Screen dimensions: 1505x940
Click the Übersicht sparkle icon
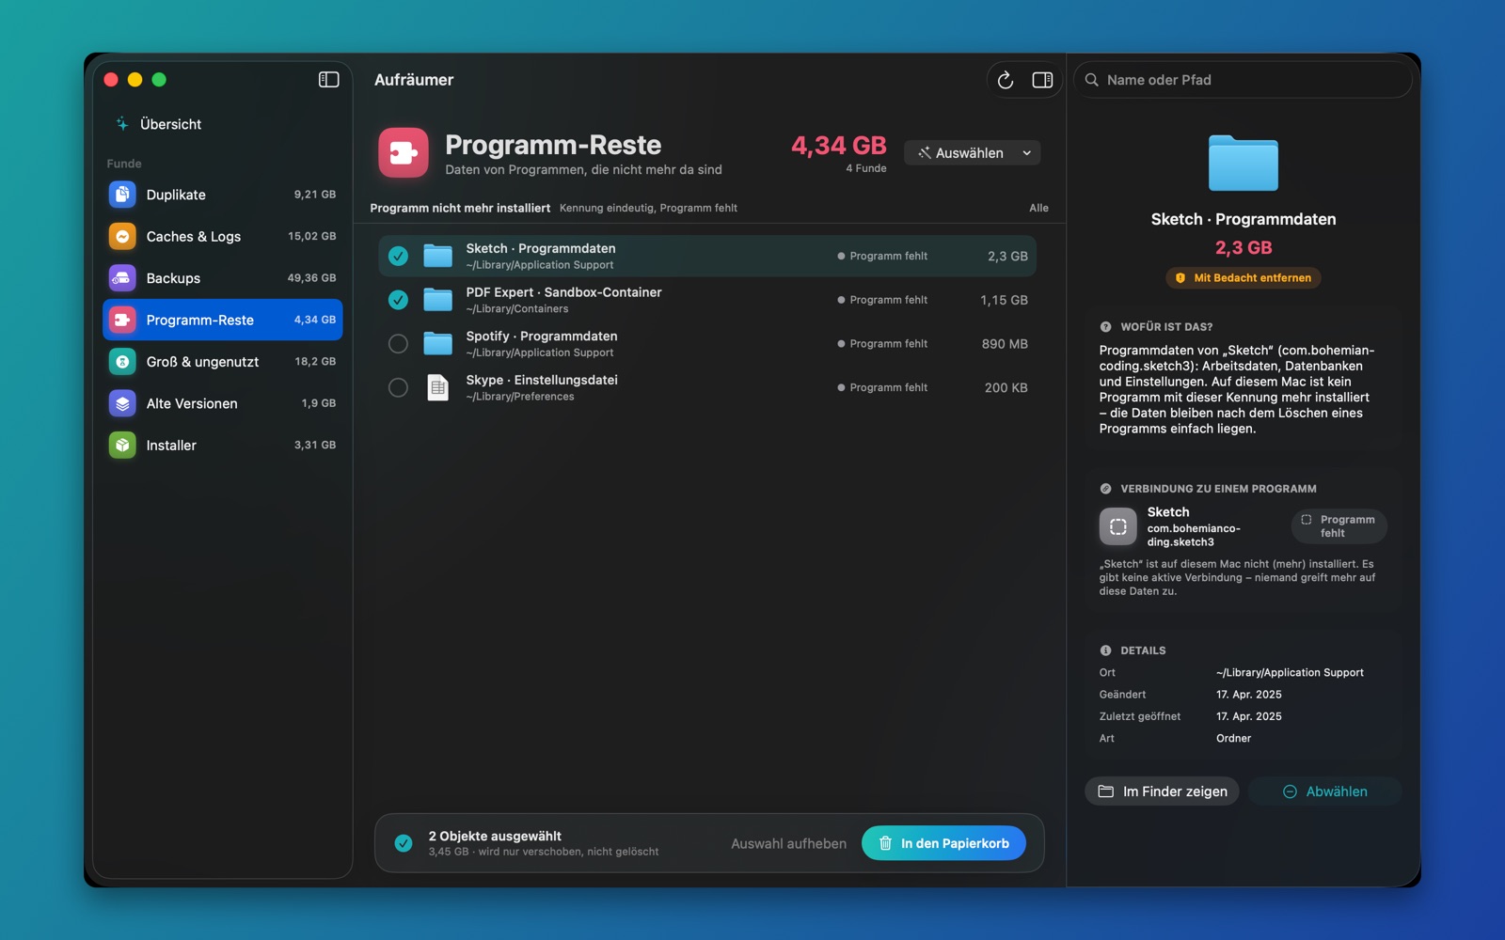tap(122, 124)
